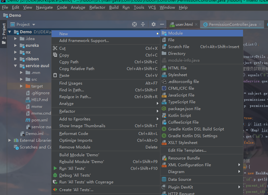Open the Analyze menu in menu bar
Viewport: 268px width, 195px height.
78,7
